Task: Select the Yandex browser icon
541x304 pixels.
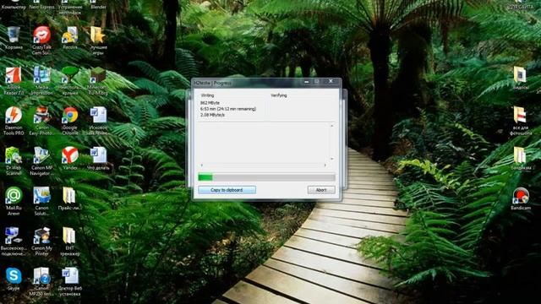Action: [70, 158]
